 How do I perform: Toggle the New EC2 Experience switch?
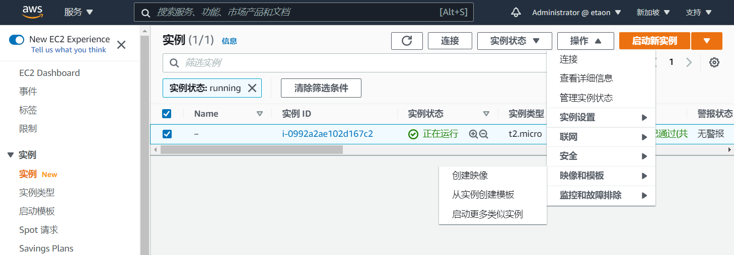pyautogui.click(x=17, y=40)
